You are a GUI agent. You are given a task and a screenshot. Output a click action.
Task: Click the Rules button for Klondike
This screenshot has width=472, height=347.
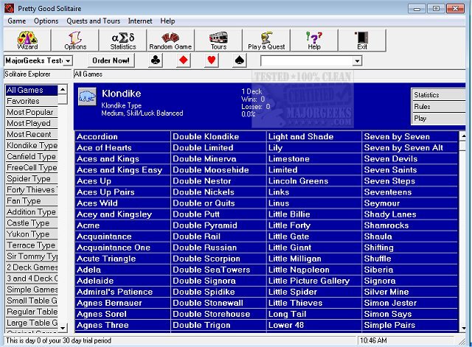[x=437, y=107]
